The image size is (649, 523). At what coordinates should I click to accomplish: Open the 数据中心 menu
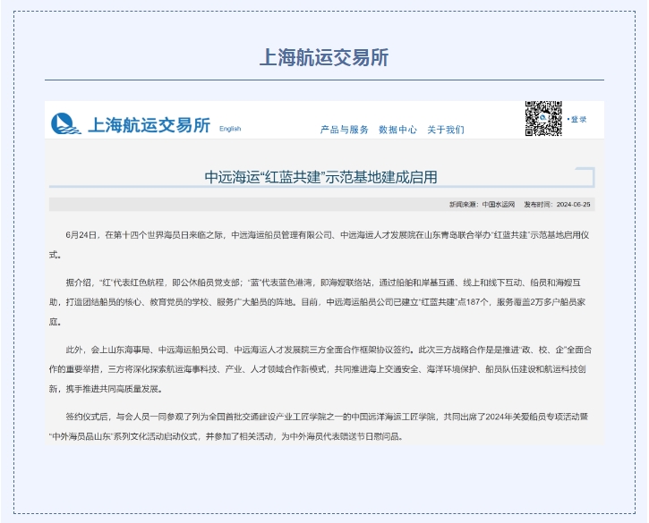[397, 130]
